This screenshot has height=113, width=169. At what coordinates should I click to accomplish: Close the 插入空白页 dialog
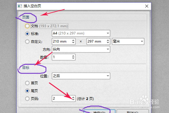pyautogui.click(x=147, y=6)
